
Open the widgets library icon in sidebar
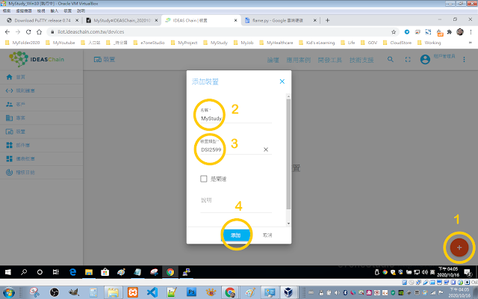point(10,145)
